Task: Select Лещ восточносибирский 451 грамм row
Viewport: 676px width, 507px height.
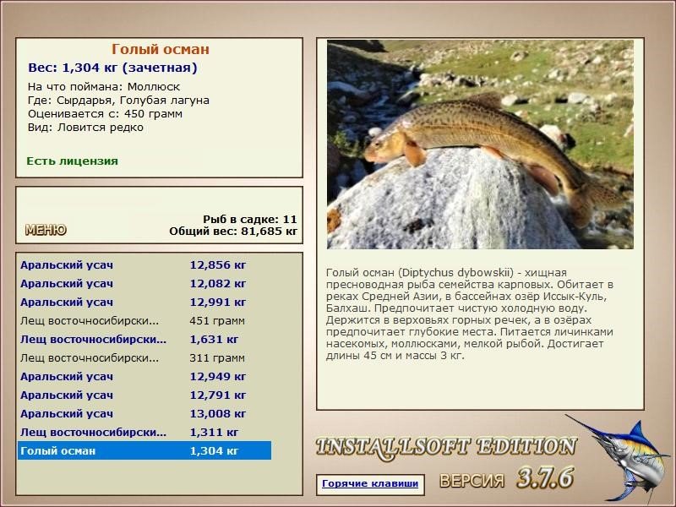Action: click(144, 321)
